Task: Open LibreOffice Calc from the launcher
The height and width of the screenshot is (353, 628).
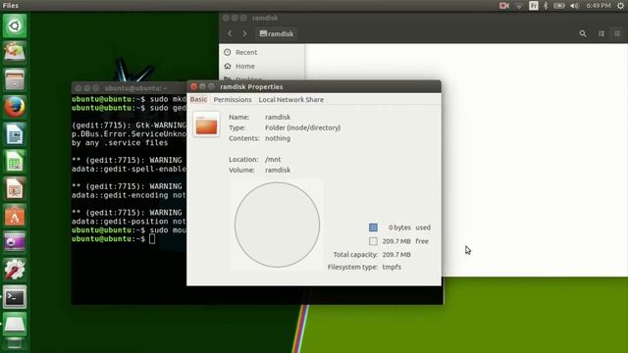Action: (x=15, y=161)
